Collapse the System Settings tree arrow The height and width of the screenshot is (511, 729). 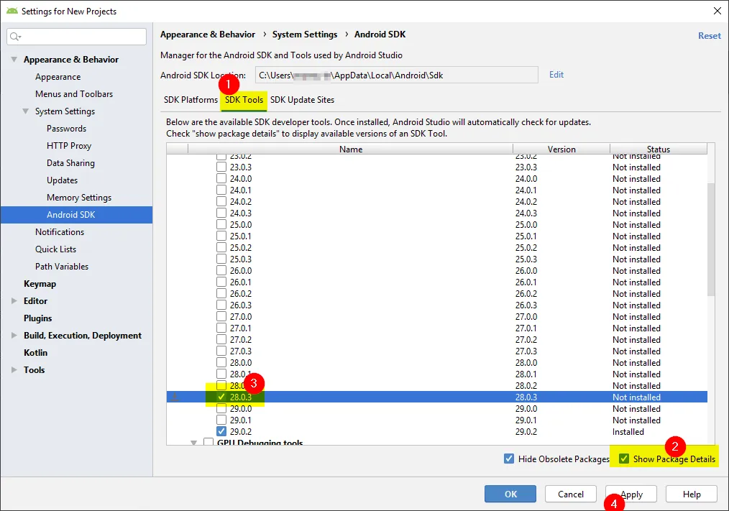(x=26, y=111)
